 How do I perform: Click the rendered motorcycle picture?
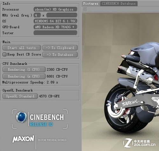pyautogui.click(x=121, y=82)
